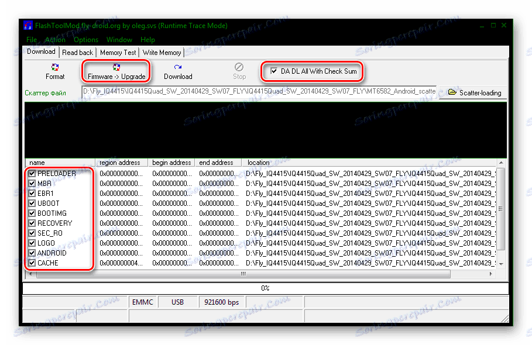Viewport: 532px width, 345px height.
Task: Toggle the CACHE partition checkbox
Action: click(32, 263)
